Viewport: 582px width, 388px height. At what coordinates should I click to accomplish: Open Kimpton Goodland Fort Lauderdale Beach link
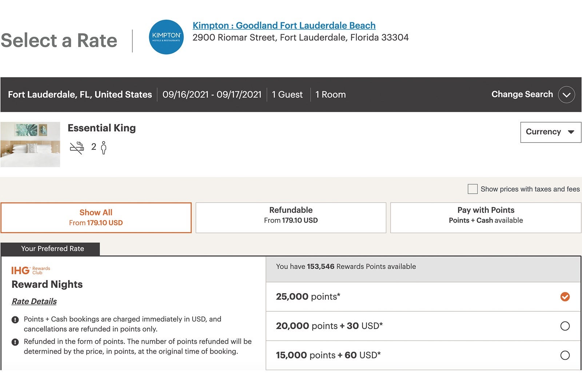[x=284, y=25]
